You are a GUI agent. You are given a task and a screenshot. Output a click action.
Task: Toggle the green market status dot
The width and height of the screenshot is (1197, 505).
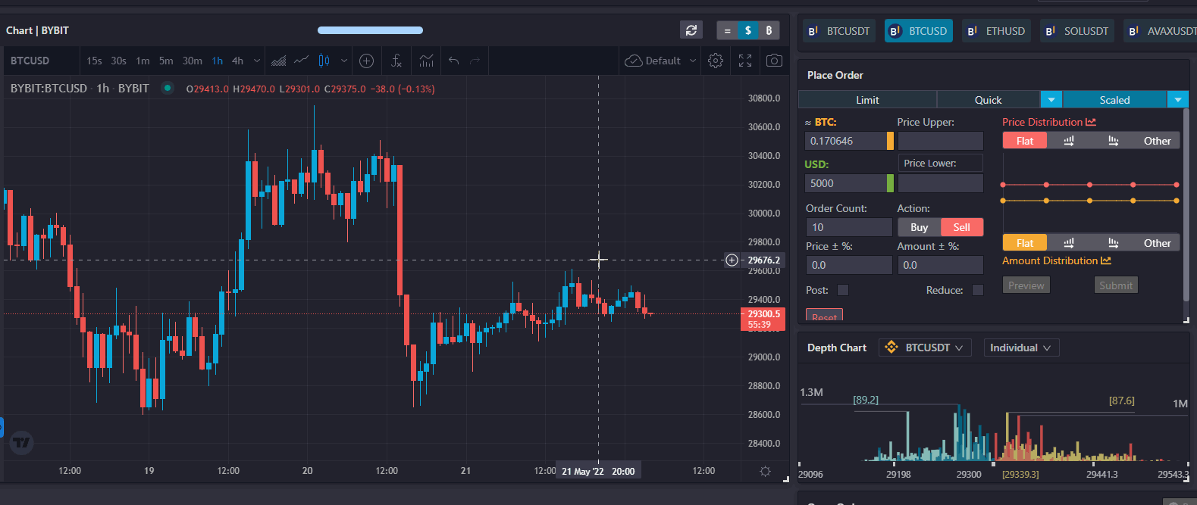click(168, 88)
